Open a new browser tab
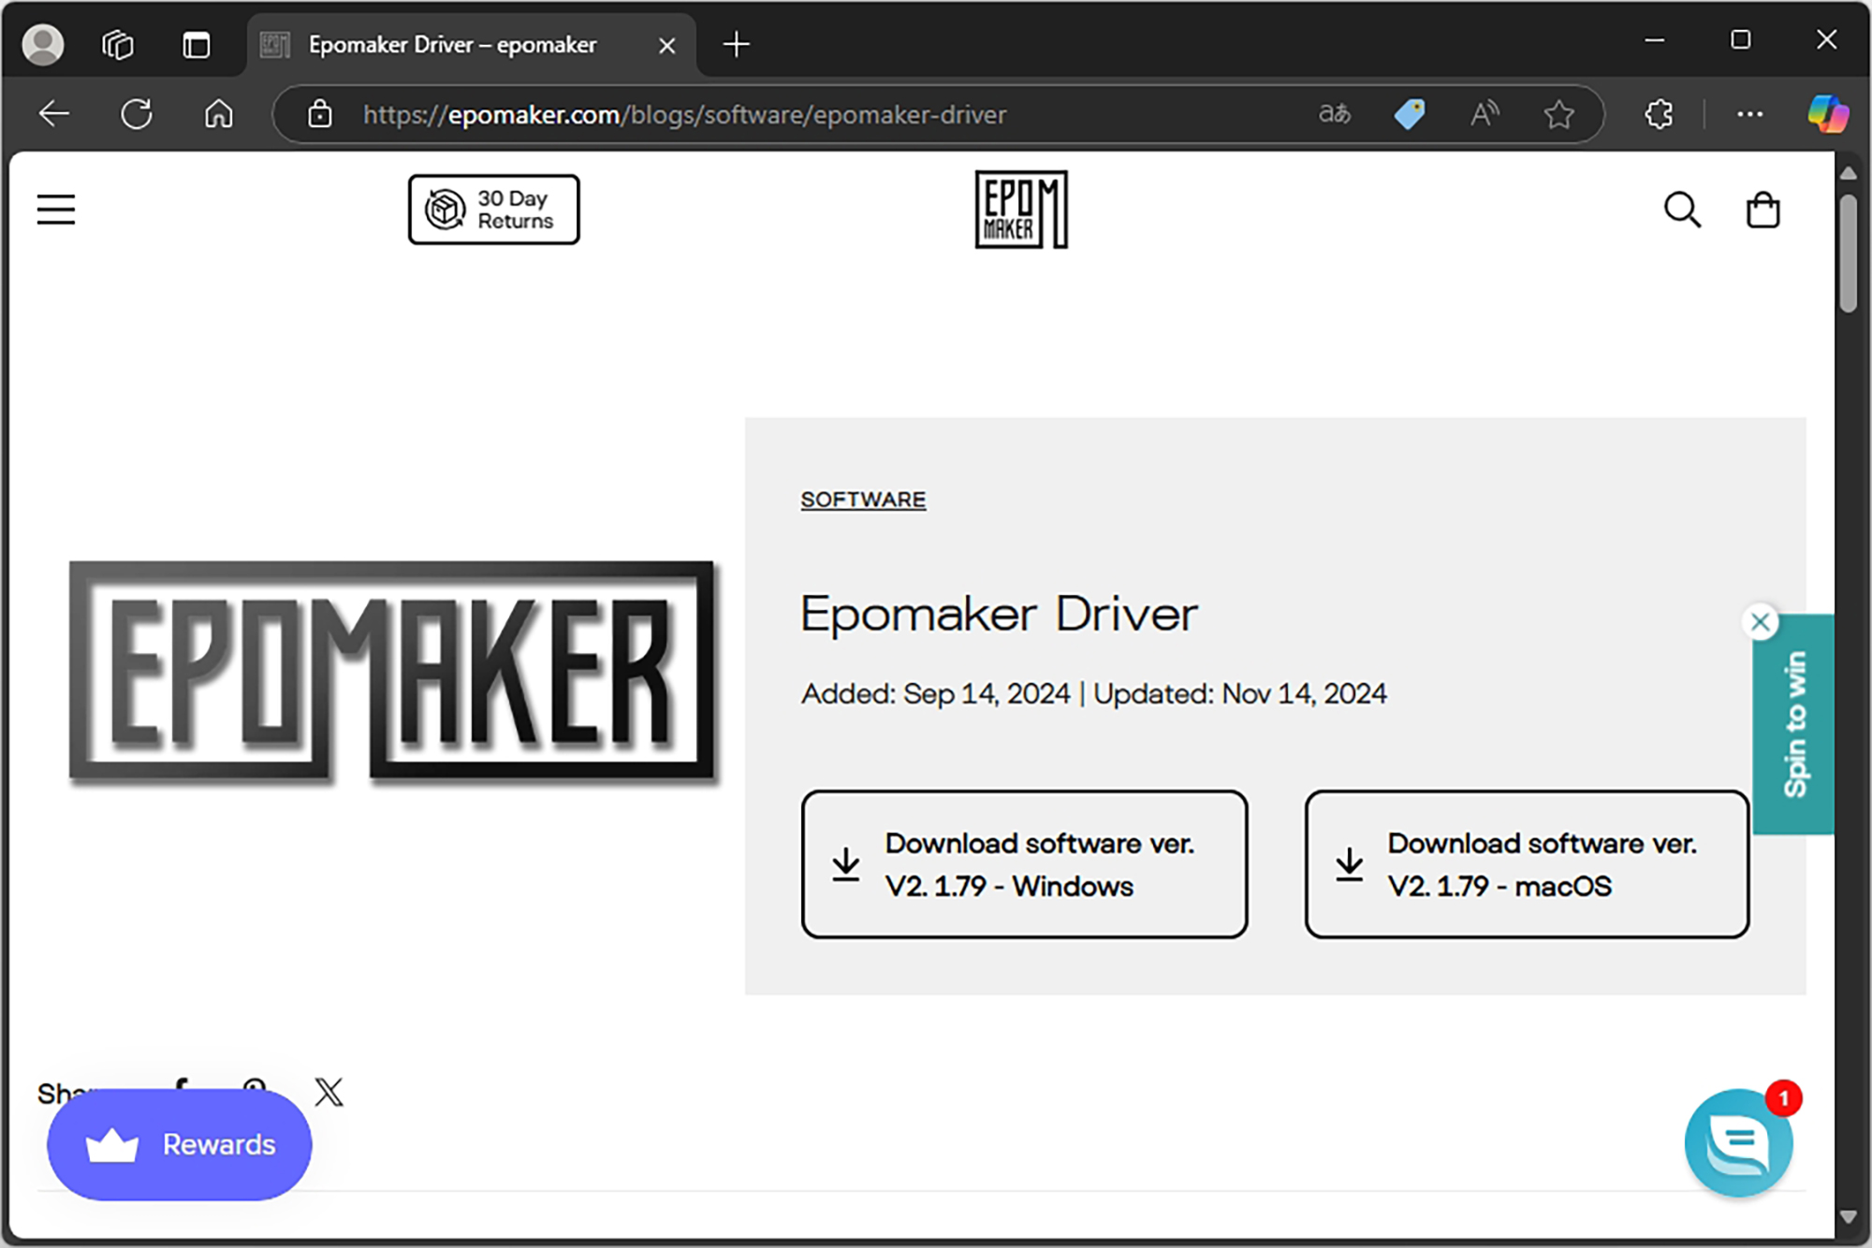 737,44
